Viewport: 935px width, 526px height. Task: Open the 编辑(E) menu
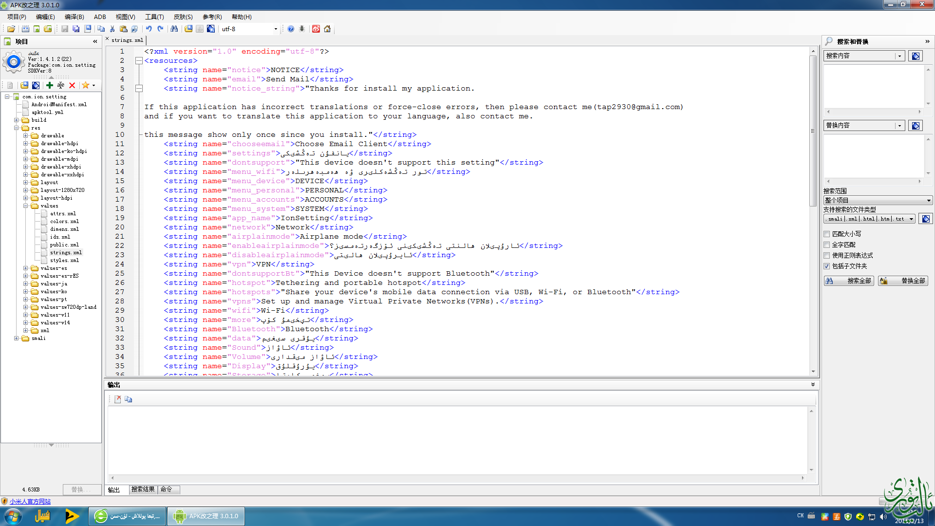tap(45, 17)
